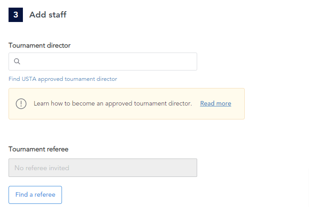
Task: Click the word 'director' in the USTA link
Action: click(x=107, y=79)
